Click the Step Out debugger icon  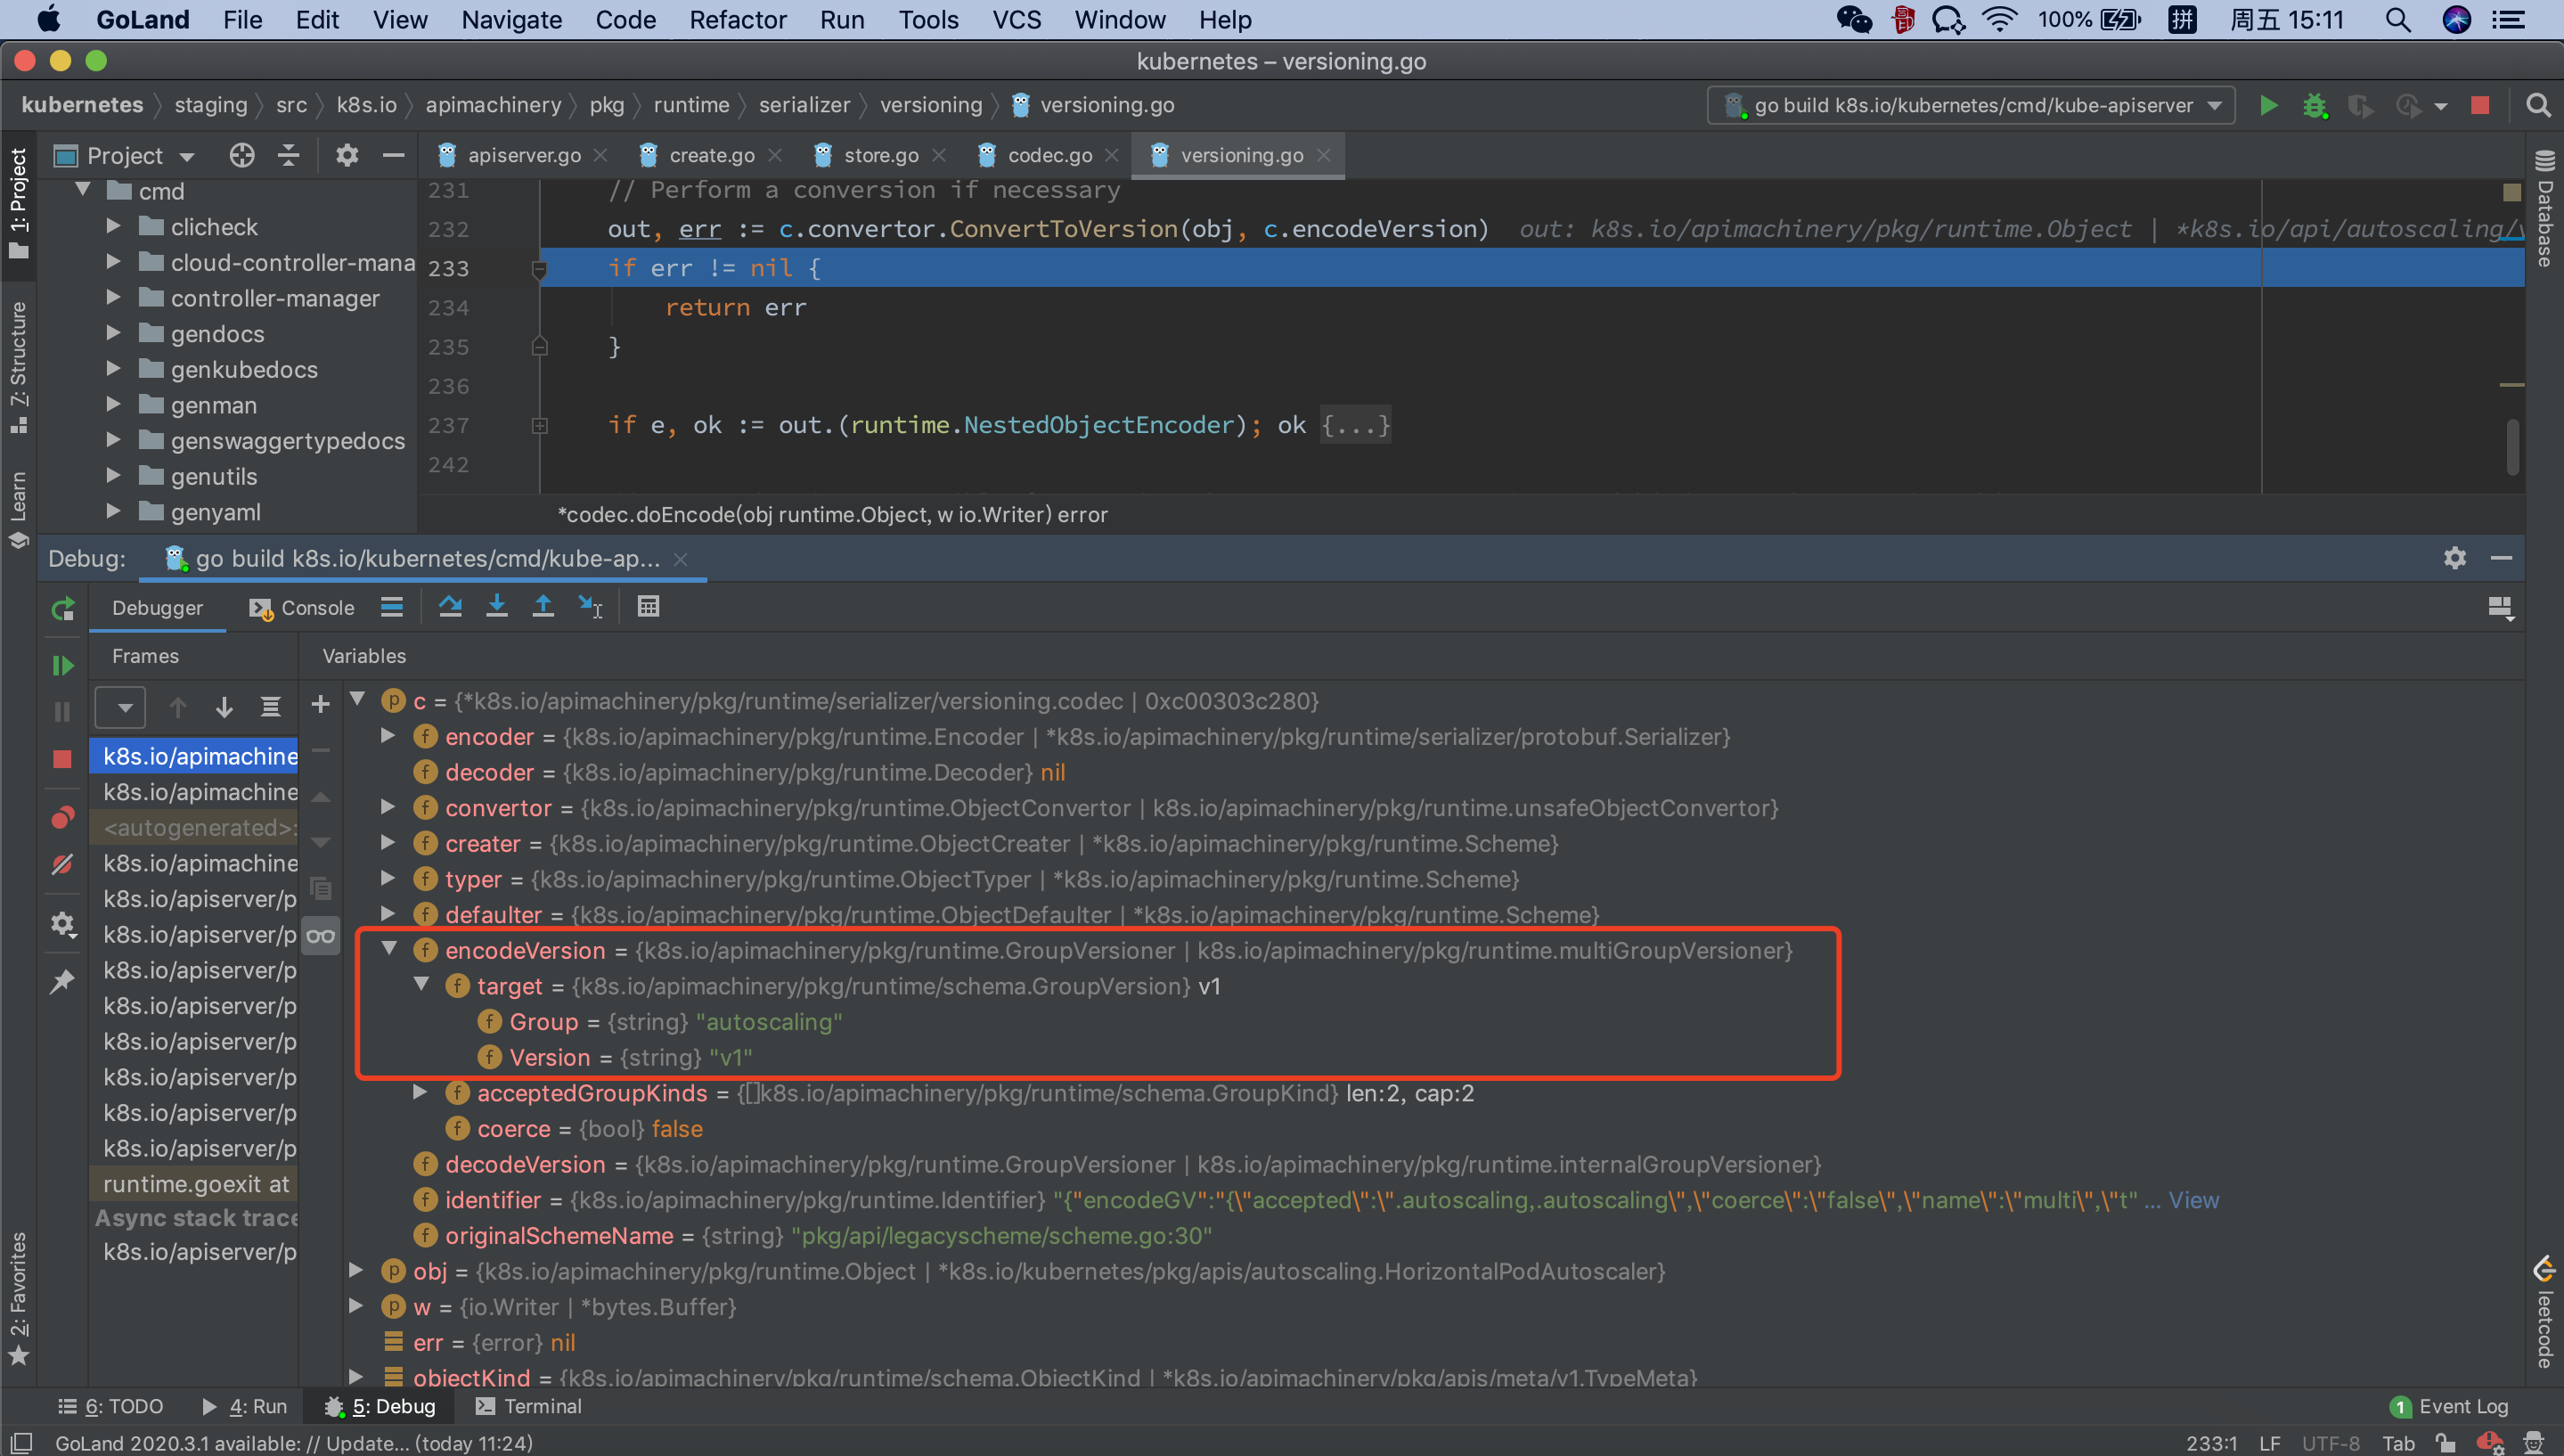543,607
